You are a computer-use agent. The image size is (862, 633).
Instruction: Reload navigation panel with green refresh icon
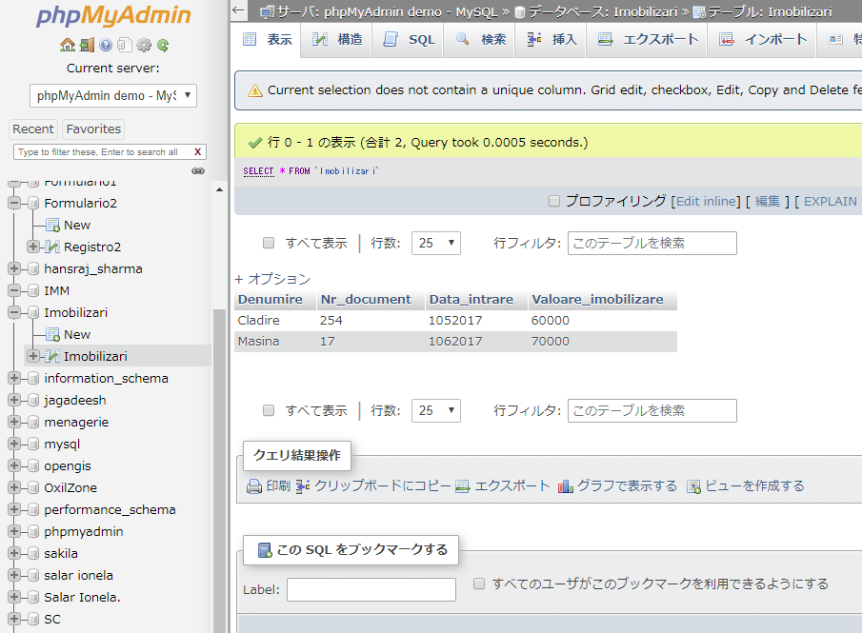click(x=163, y=45)
